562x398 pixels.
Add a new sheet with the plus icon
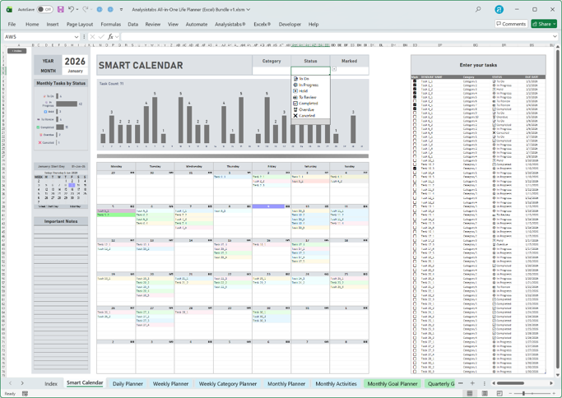click(x=472, y=383)
